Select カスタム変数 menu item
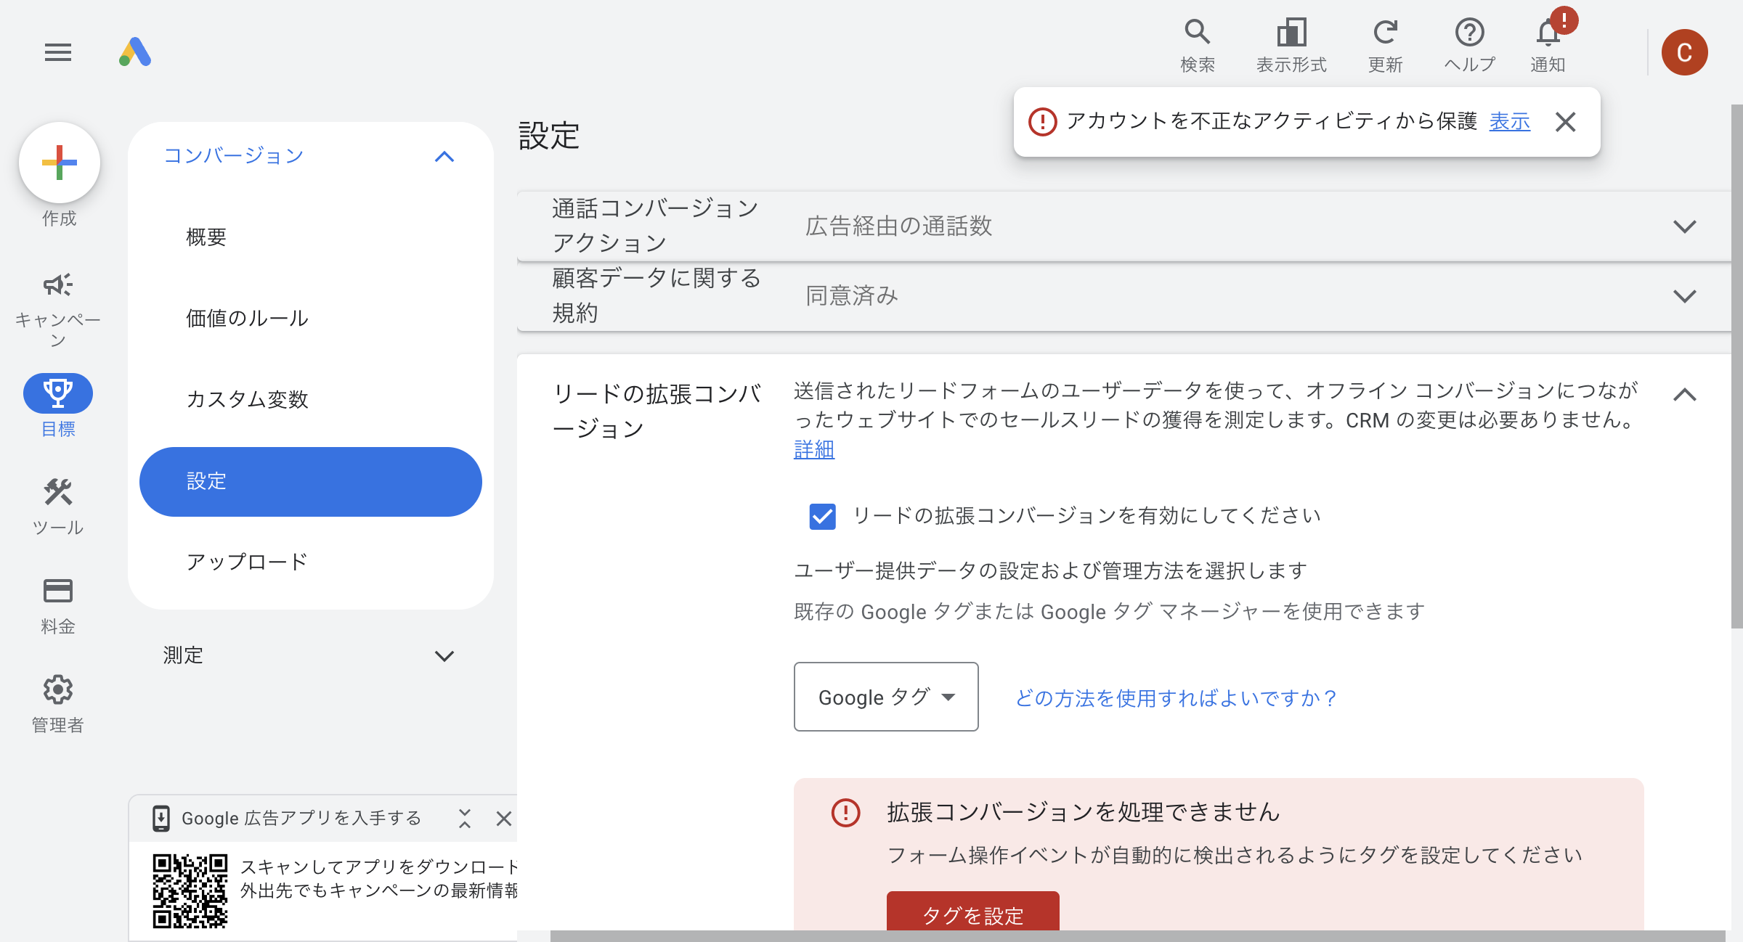 pos(311,400)
